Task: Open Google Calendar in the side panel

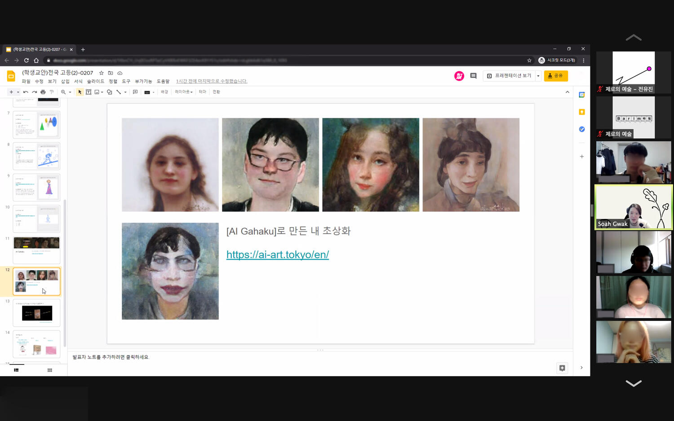Action: click(x=582, y=95)
